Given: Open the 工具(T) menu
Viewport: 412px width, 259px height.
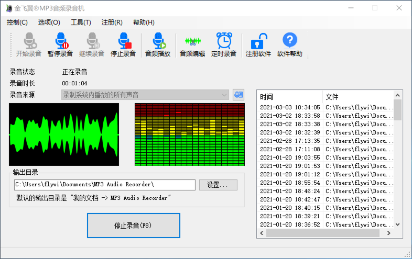Looking at the screenshot, I should point(81,22).
